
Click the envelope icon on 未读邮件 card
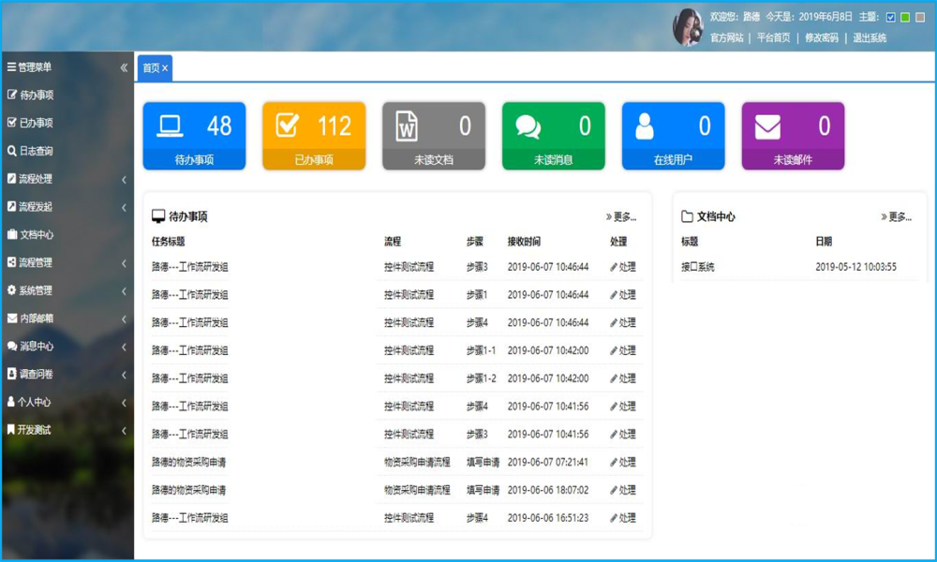coord(768,126)
